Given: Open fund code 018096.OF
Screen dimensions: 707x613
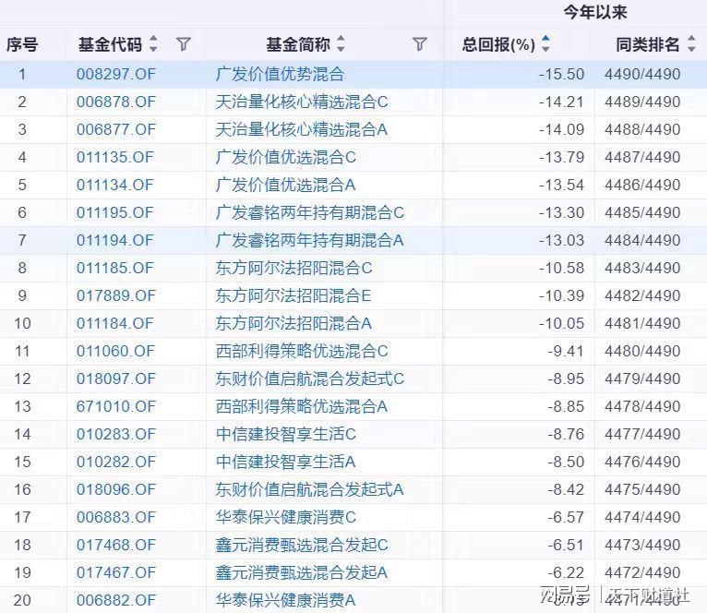Looking at the screenshot, I should coord(116,489).
